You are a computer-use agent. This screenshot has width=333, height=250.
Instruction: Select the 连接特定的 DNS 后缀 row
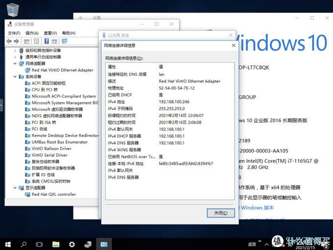170,74
